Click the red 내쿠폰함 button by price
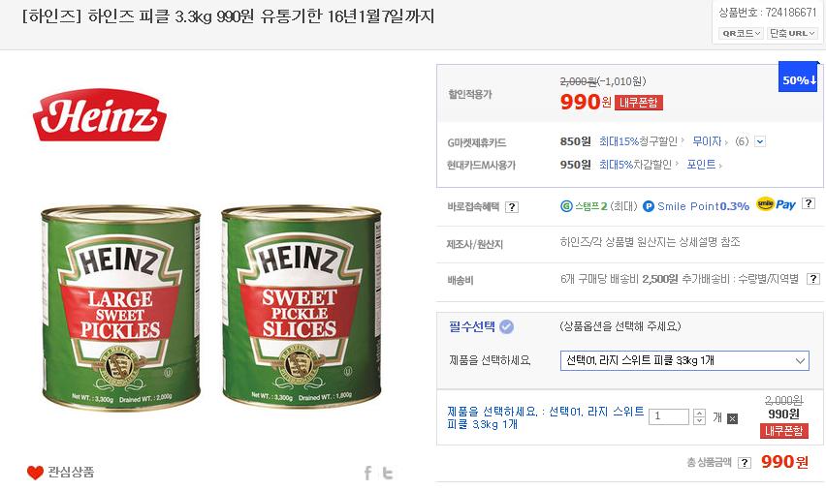Image resolution: width=826 pixels, height=491 pixels. click(639, 103)
